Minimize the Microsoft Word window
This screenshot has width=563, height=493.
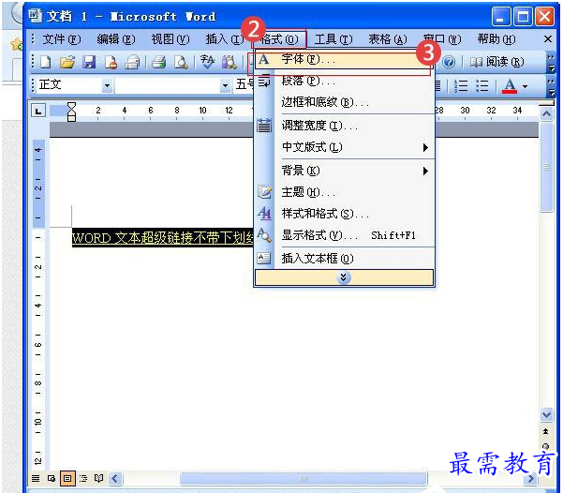[501, 17]
